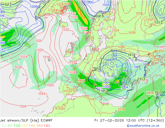The image size is (165, 128).
Task: Select the 100 kts legend value
Action: point(17,126)
